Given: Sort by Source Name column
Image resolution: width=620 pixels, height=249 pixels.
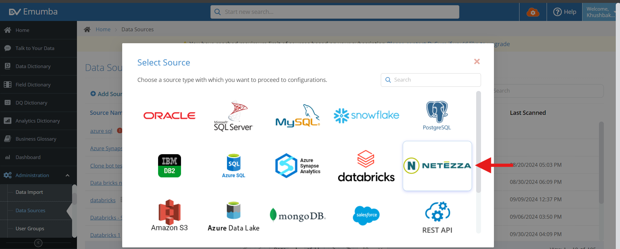Looking at the screenshot, I should (106, 113).
